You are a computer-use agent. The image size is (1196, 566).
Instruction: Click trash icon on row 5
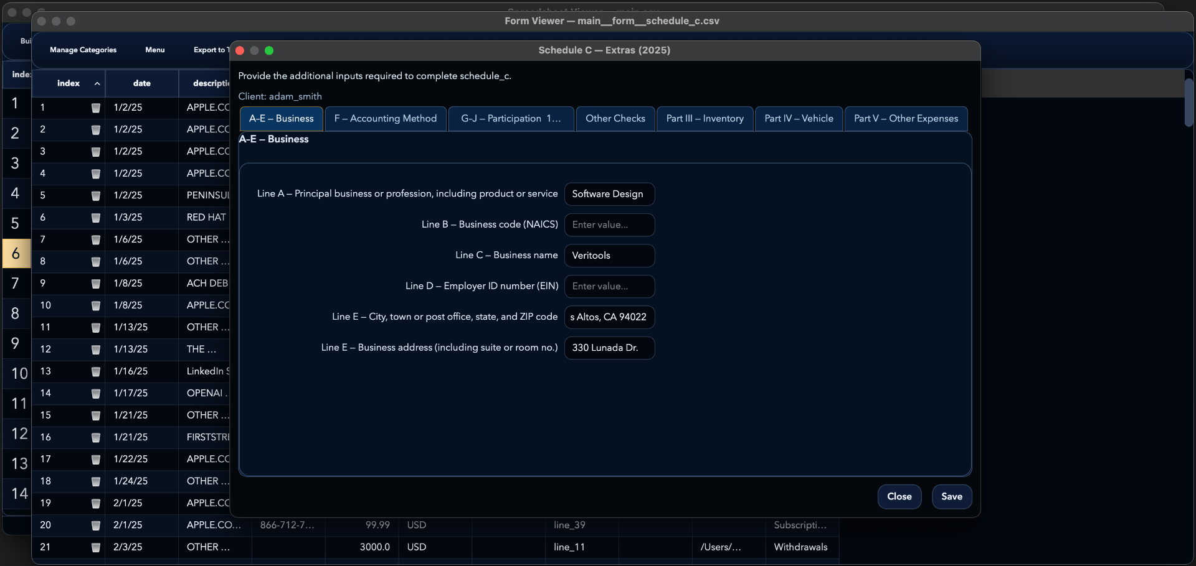coord(96,195)
